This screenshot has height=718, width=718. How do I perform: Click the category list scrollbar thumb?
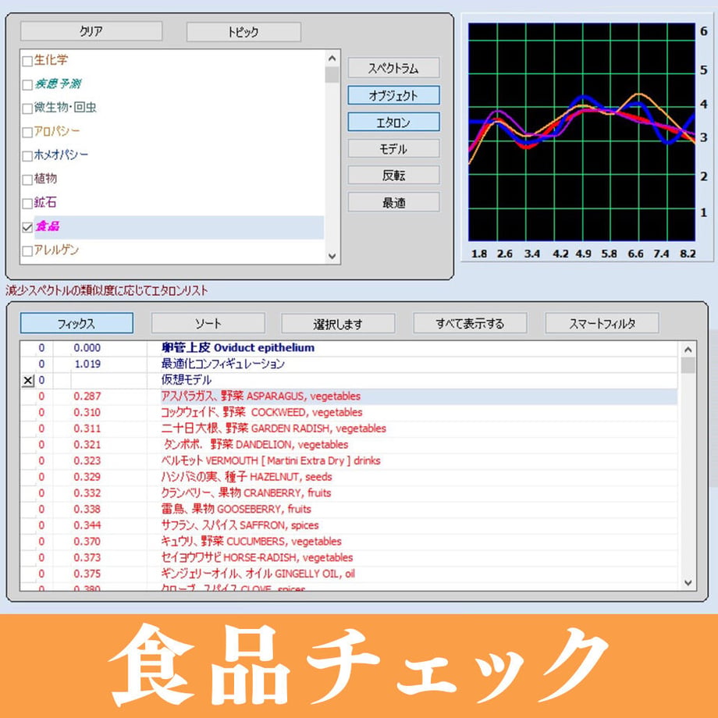click(x=332, y=75)
